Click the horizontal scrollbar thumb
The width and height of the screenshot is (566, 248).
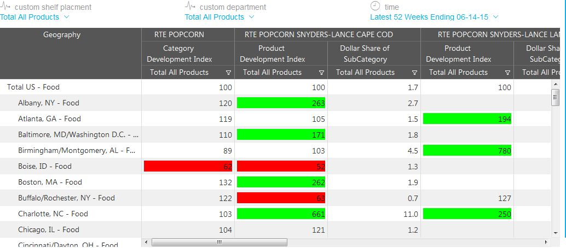click(x=219, y=242)
